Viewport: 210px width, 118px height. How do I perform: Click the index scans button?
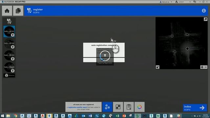(195, 108)
